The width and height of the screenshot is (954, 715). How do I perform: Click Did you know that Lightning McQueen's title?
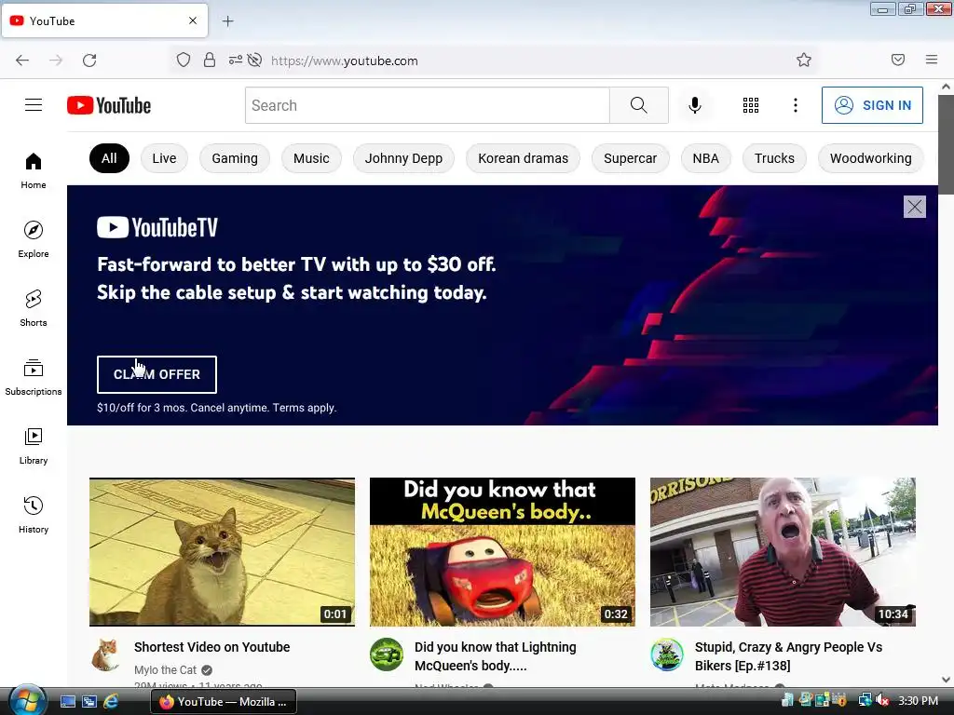[x=496, y=656]
